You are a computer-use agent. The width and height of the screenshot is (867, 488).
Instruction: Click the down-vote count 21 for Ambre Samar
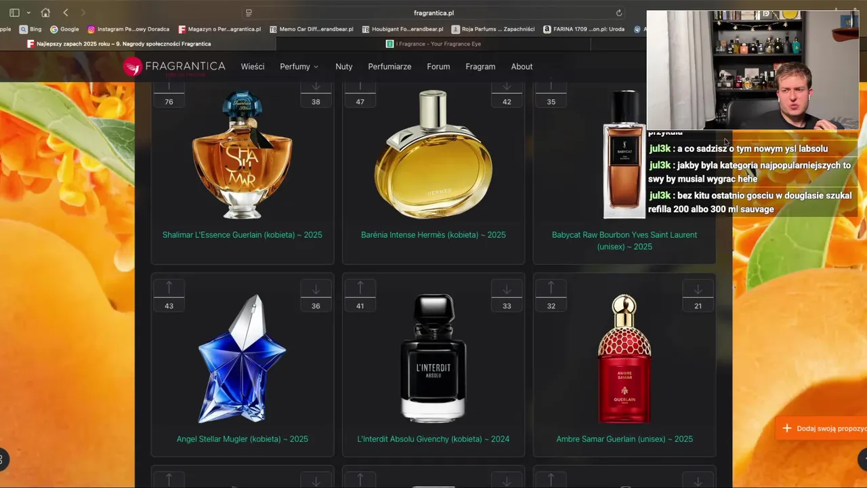tap(698, 306)
